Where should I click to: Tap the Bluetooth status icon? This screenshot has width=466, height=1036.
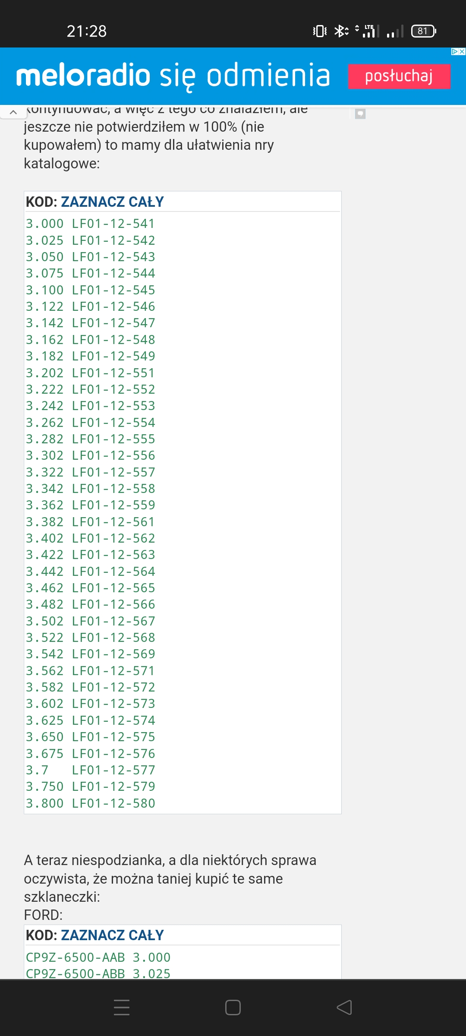pos(341,31)
